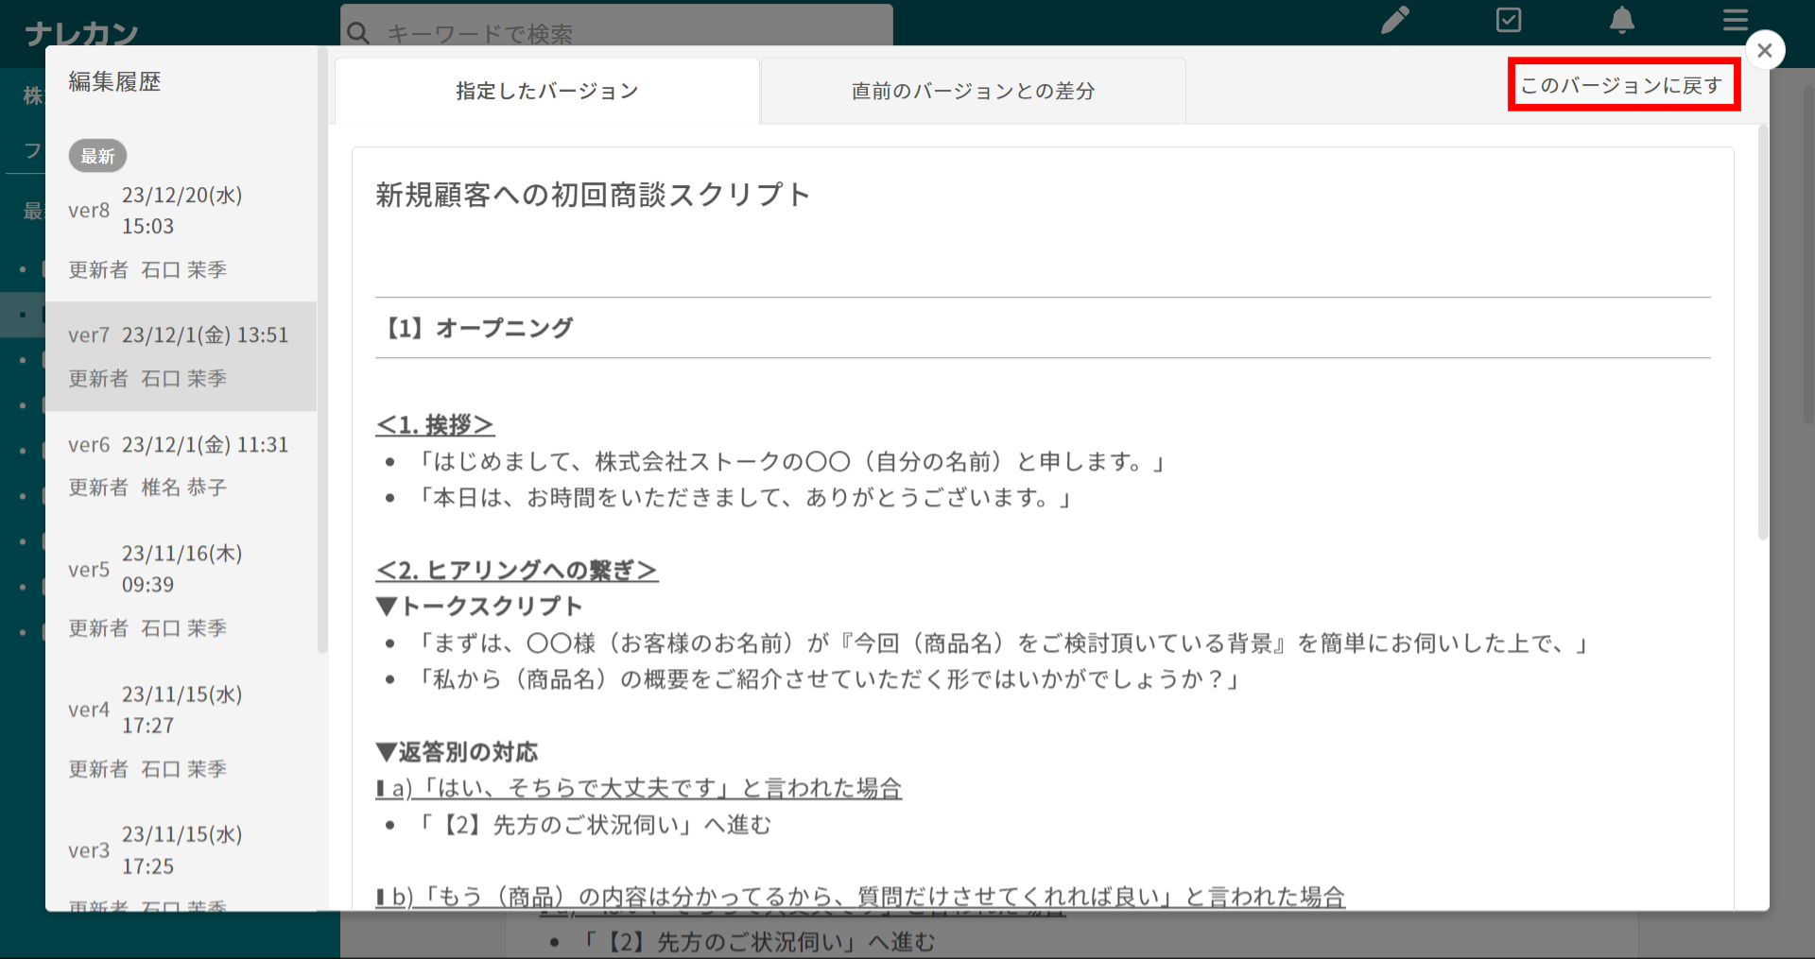Click the magnifier search icon
The image size is (1815, 959).
pyautogui.click(x=358, y=33)
